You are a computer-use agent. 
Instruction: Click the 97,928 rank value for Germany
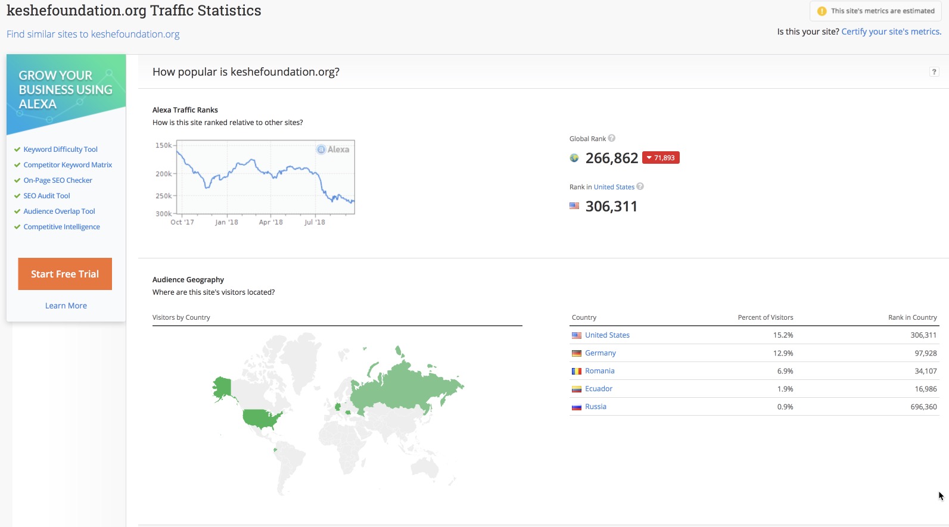pos(926,353)
